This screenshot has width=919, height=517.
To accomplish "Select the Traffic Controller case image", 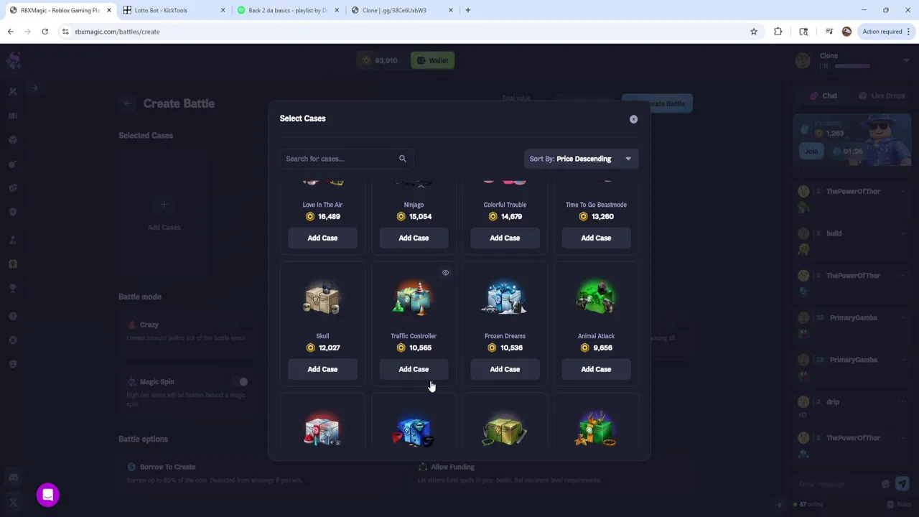I will click(x=414, y=298).
